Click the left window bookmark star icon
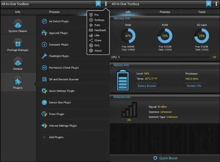Viewport: 220px width, 162px height. (98, 4)
